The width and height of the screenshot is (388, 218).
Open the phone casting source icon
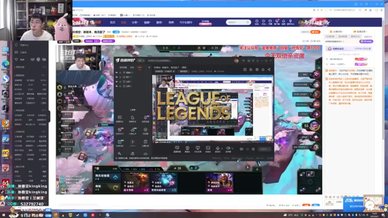(x=197, y=149)
